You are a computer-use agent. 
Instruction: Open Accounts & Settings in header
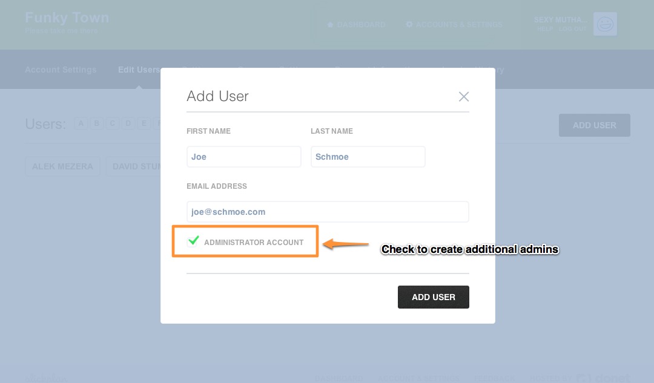tap(459, 25)
